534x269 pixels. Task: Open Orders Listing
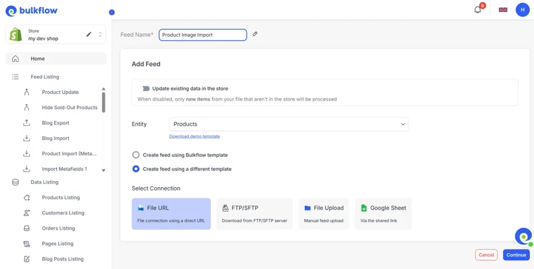click(58, 228)
